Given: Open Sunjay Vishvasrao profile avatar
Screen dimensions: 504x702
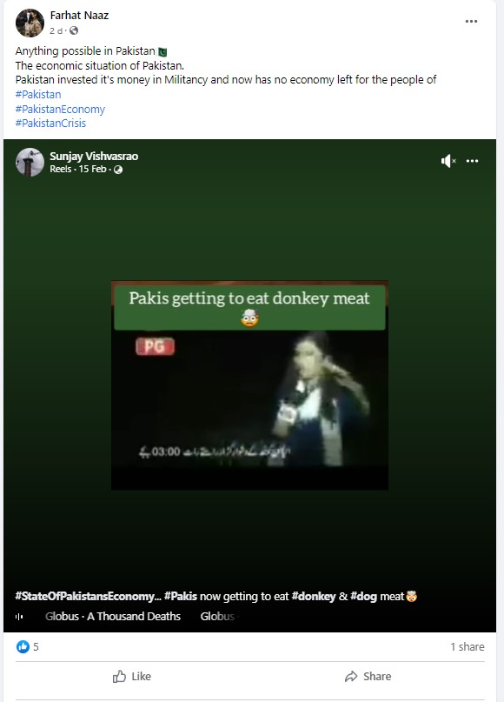Looking at the screenshot, I should 30,162.
